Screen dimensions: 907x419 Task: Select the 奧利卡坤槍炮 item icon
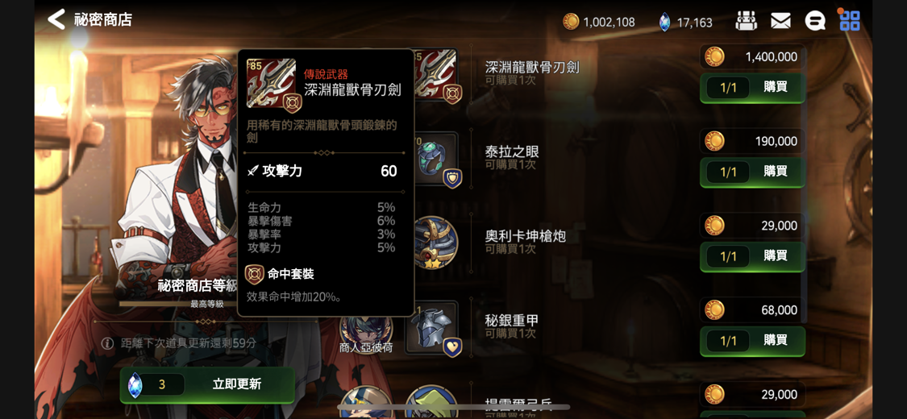click(437, 243)
